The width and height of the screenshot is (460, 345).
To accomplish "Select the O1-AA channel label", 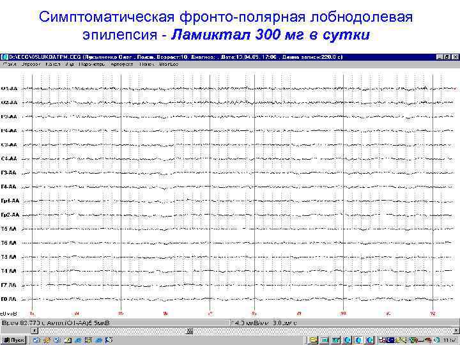I will (x=9, y=88).
